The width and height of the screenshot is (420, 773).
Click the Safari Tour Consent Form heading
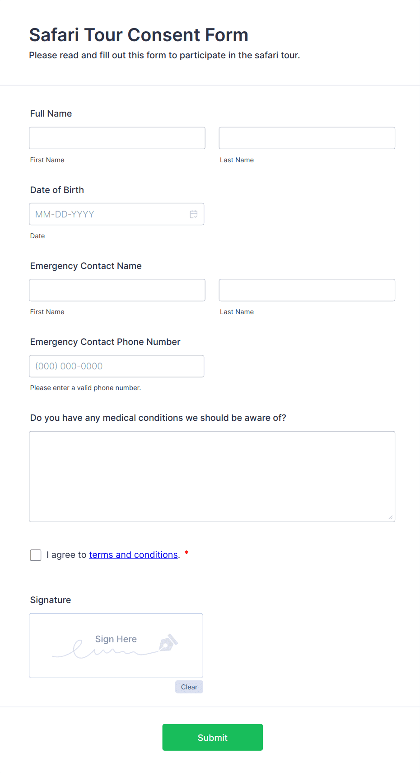tap(138, 35)
